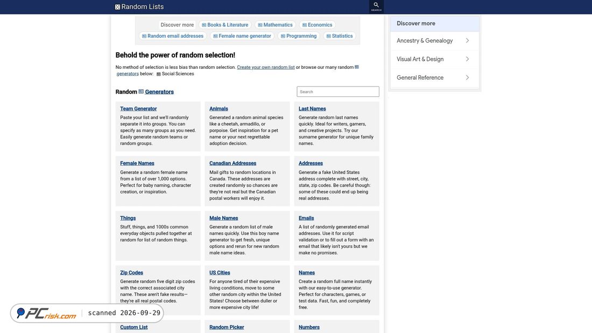Click the Social Sciences text link
The image size is (592, 333).
[178, 74]
